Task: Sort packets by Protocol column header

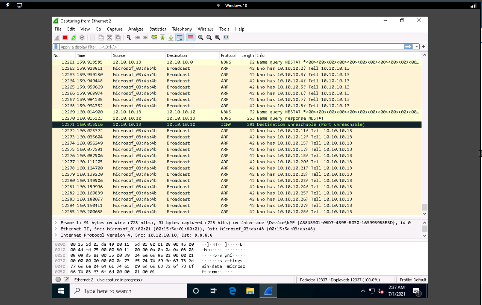Action: tap(230, 56)
